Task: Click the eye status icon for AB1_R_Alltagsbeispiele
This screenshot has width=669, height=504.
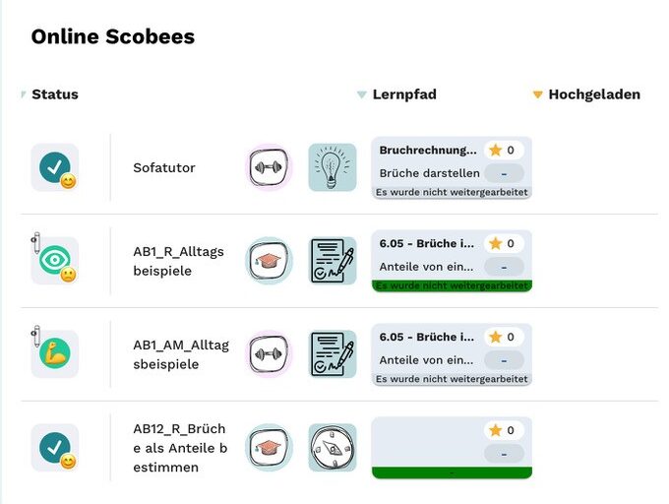Action: (x=54, y=261)
